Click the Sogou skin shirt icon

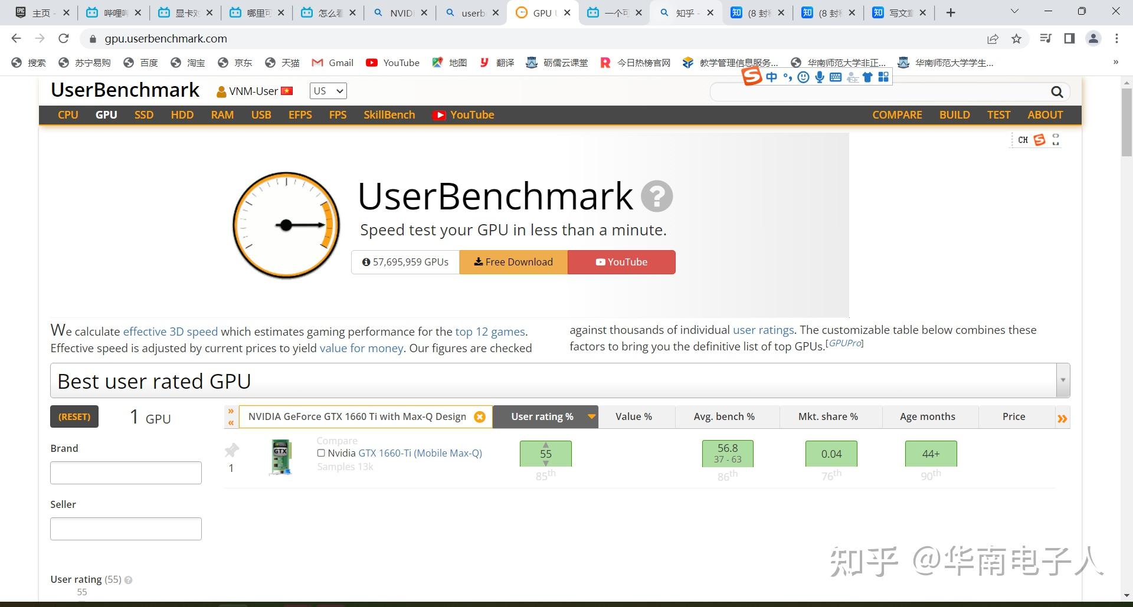[x=867, y=77]
